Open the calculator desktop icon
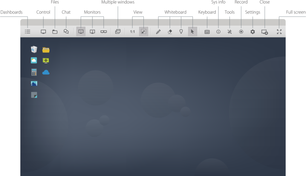The width and height of the screenshot is (306, 176). tap(34, 72)
